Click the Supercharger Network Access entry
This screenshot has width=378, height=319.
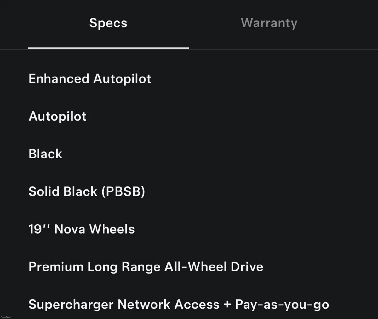(179, 304)
